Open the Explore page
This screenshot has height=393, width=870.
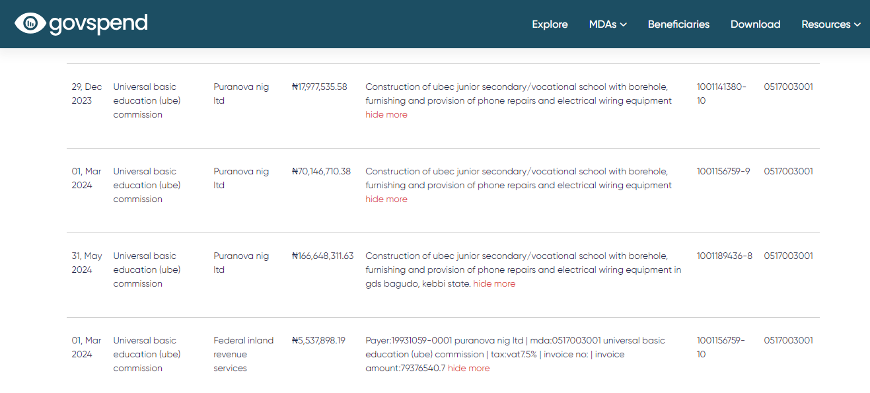(550, 24)
